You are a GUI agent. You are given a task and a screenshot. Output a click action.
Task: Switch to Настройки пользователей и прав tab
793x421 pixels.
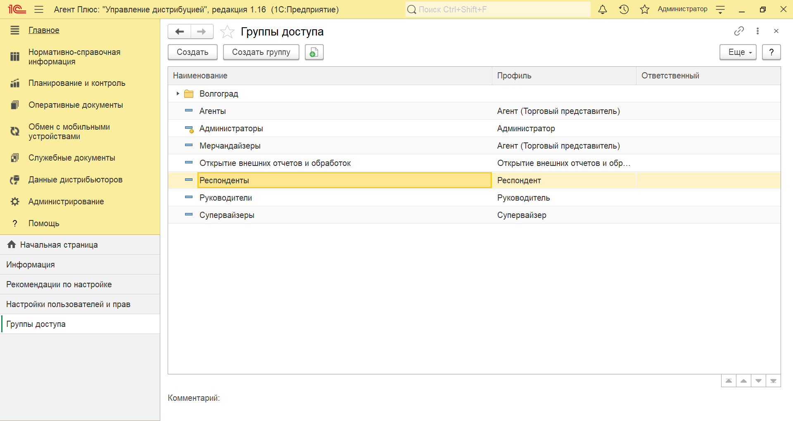80,304
